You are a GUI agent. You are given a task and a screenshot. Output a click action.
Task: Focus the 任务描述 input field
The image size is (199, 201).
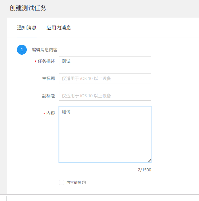point(105,61)
